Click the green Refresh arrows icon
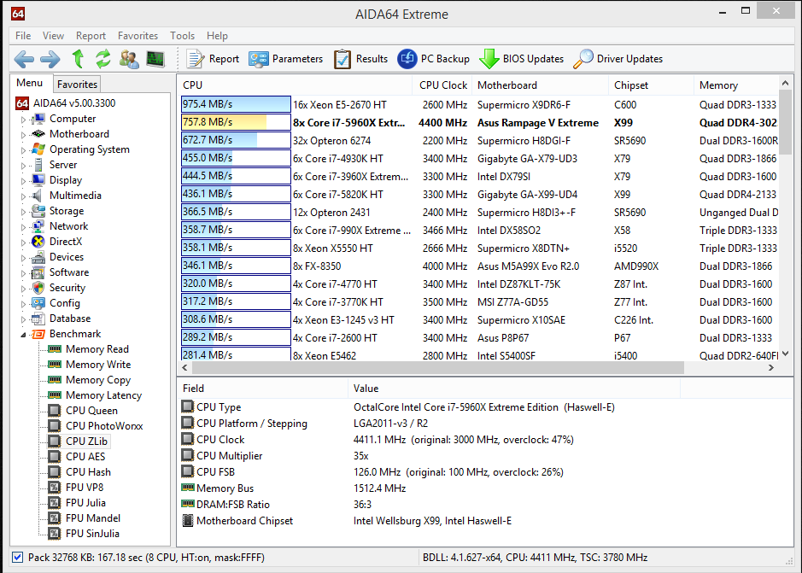The image size is (802, 573). 102,59
